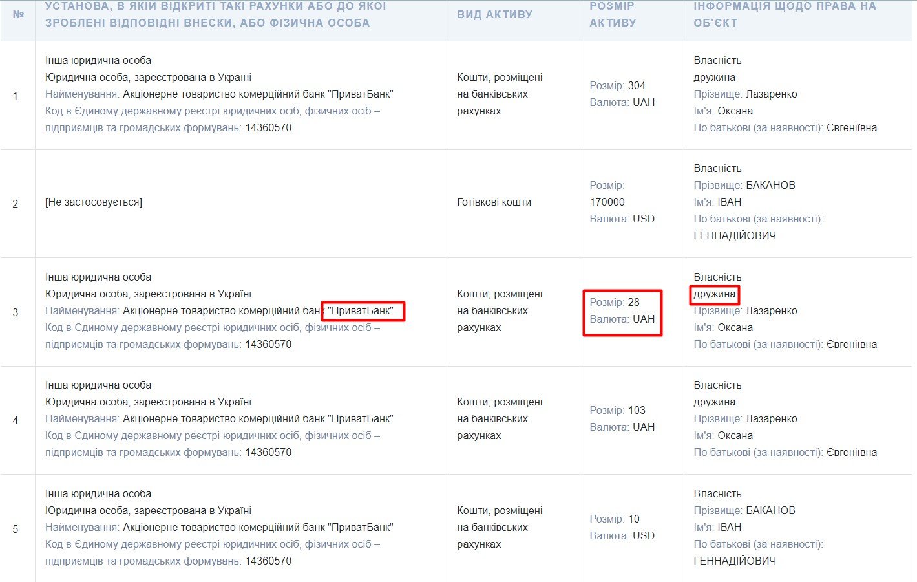The height and width of the screenshot is (582, 917).
Task: Click "ГЕННАДІЙОВИЧ" patronymic in row 5
Action: pos(735,561)
